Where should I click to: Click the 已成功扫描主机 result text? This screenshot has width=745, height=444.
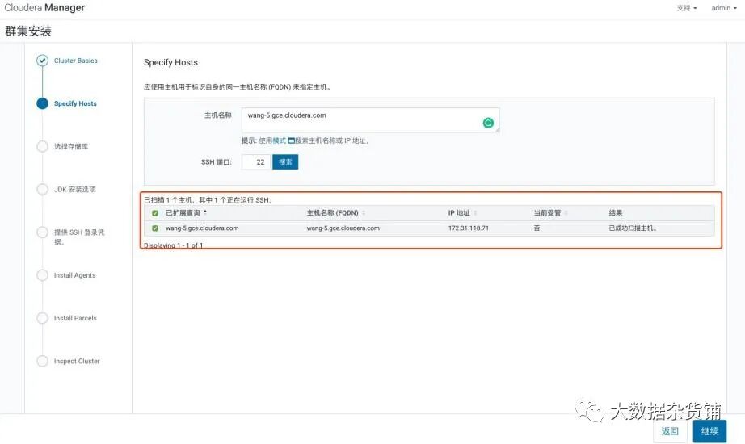(633, 228)
